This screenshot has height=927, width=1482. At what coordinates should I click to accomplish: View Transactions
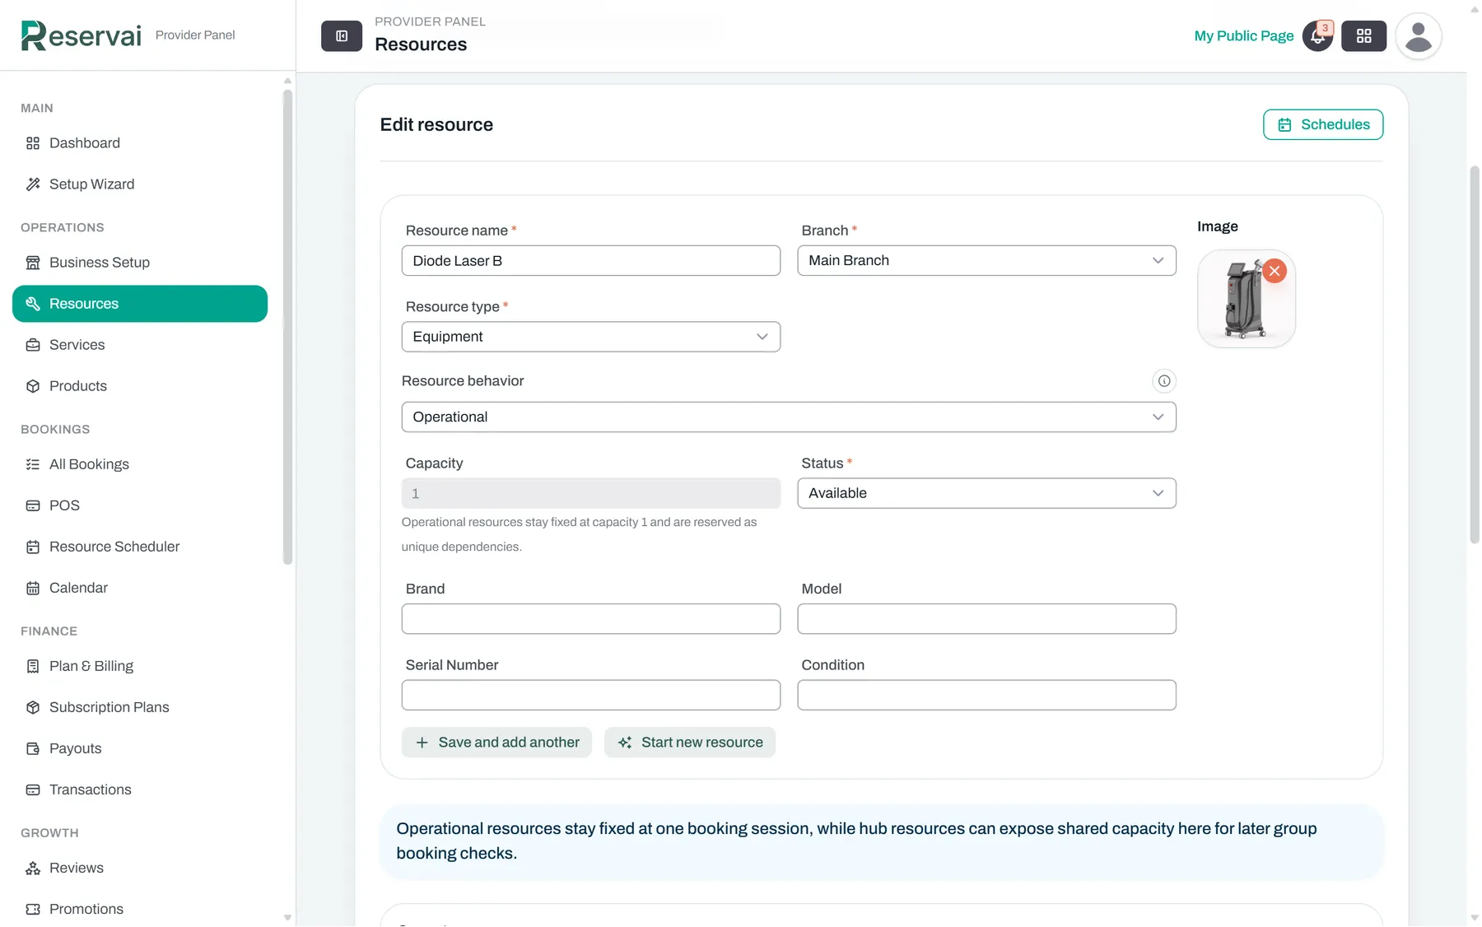[x=140, y=790]
